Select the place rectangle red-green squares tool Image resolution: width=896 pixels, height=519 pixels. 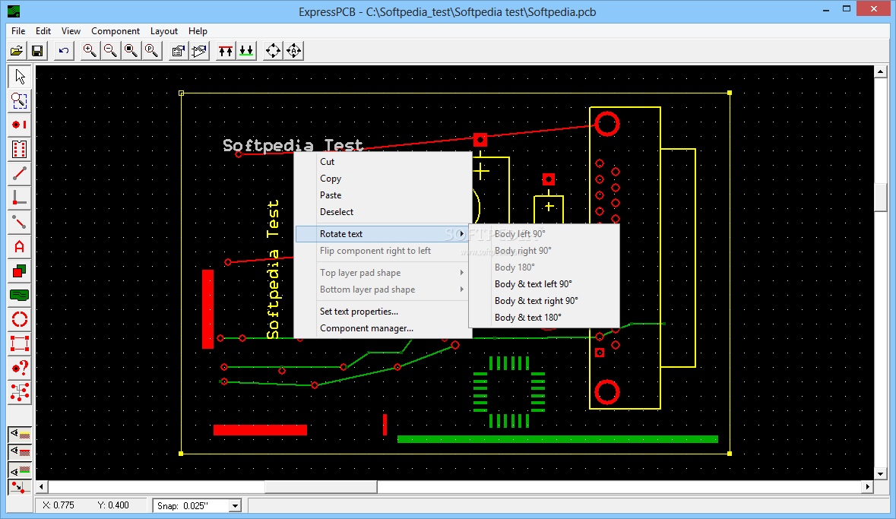coord(20,271)
